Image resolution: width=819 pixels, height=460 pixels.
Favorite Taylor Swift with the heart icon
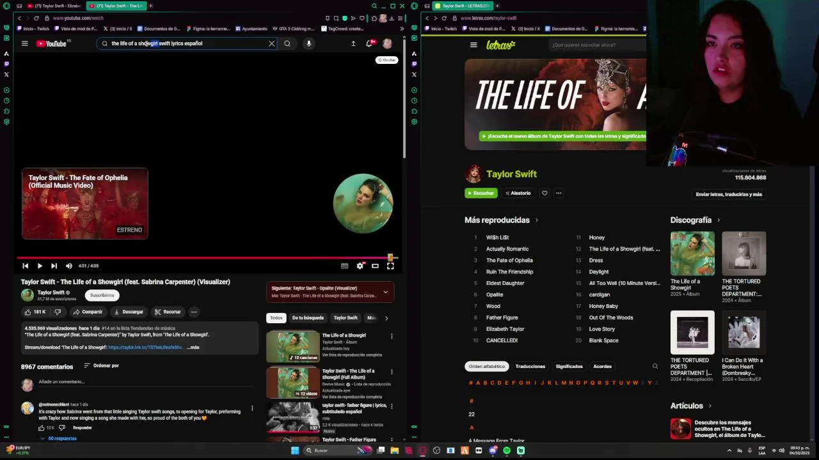pyautogui.click(x=545, y=193)
